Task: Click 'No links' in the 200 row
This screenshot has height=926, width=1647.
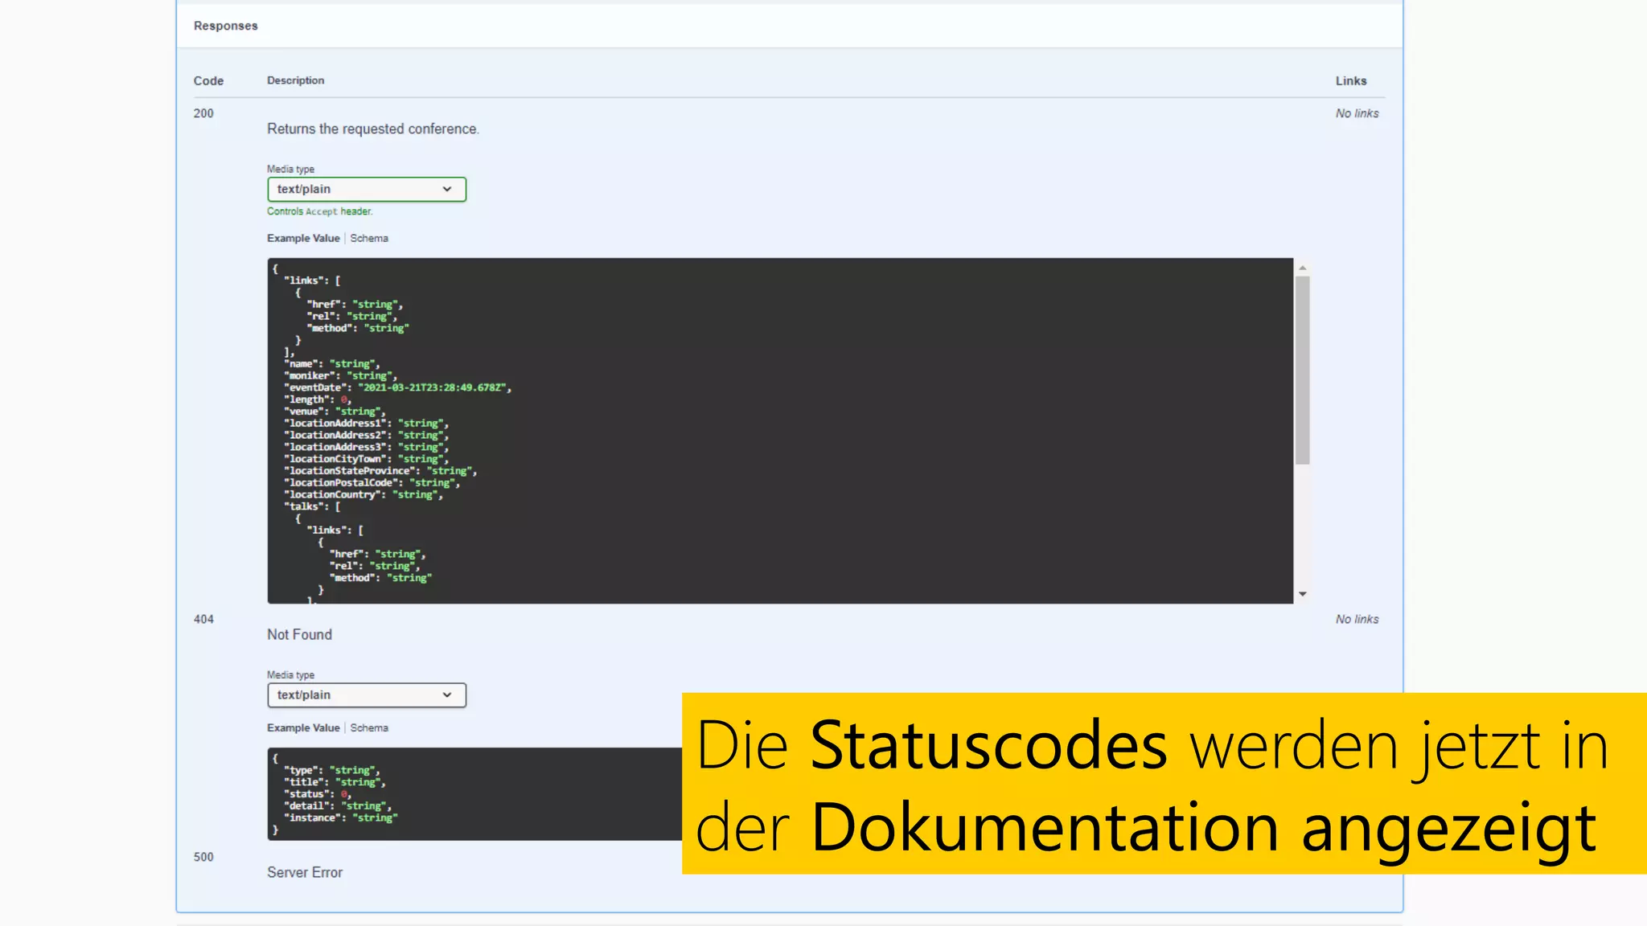Action: pos(1357,113)
